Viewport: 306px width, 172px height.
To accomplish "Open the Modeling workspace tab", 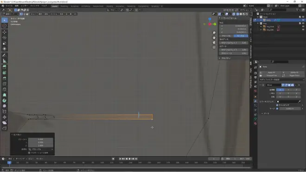I will pyautogui.click(x=64, y=6).
